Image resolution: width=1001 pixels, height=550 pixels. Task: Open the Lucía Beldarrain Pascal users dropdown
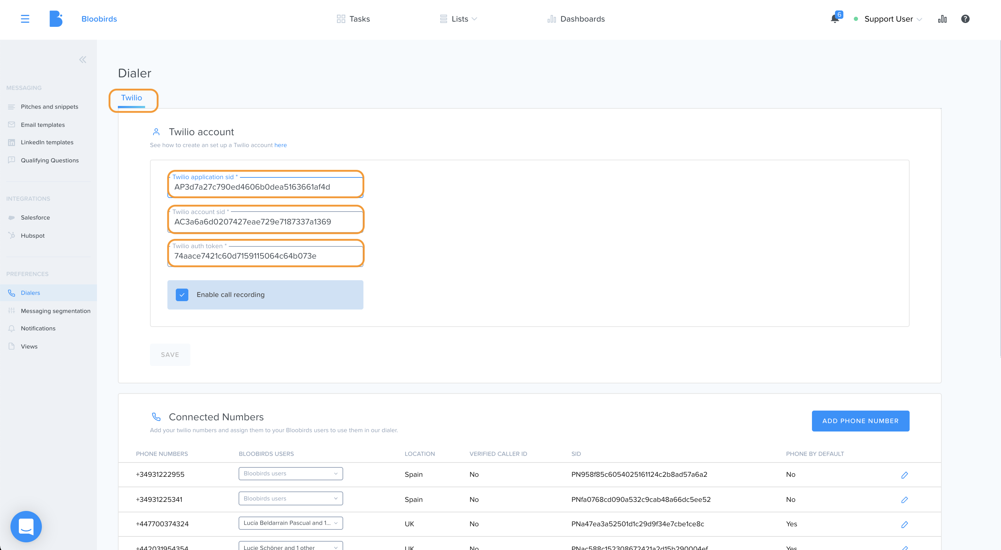coord(291,523)
